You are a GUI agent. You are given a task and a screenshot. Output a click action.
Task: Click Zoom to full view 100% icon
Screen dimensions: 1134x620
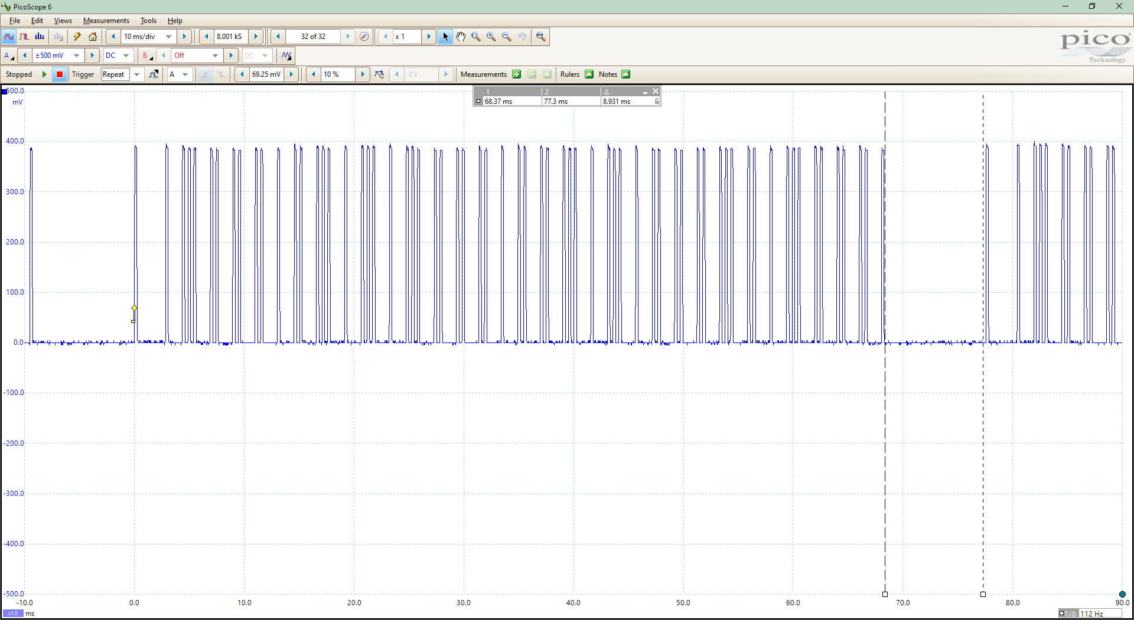click(540, 37)
